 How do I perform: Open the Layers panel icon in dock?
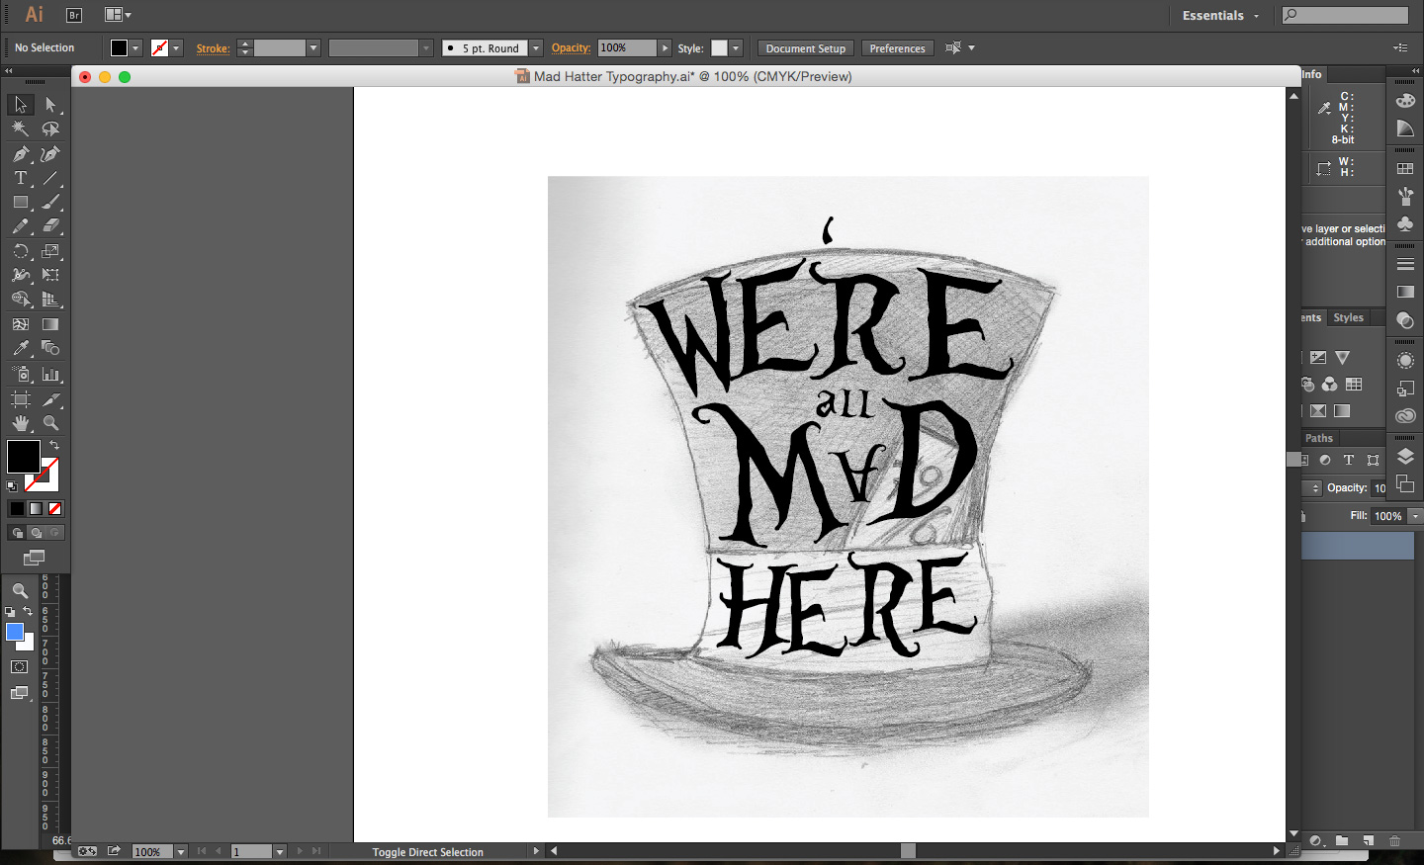[x=1405, y=457]
